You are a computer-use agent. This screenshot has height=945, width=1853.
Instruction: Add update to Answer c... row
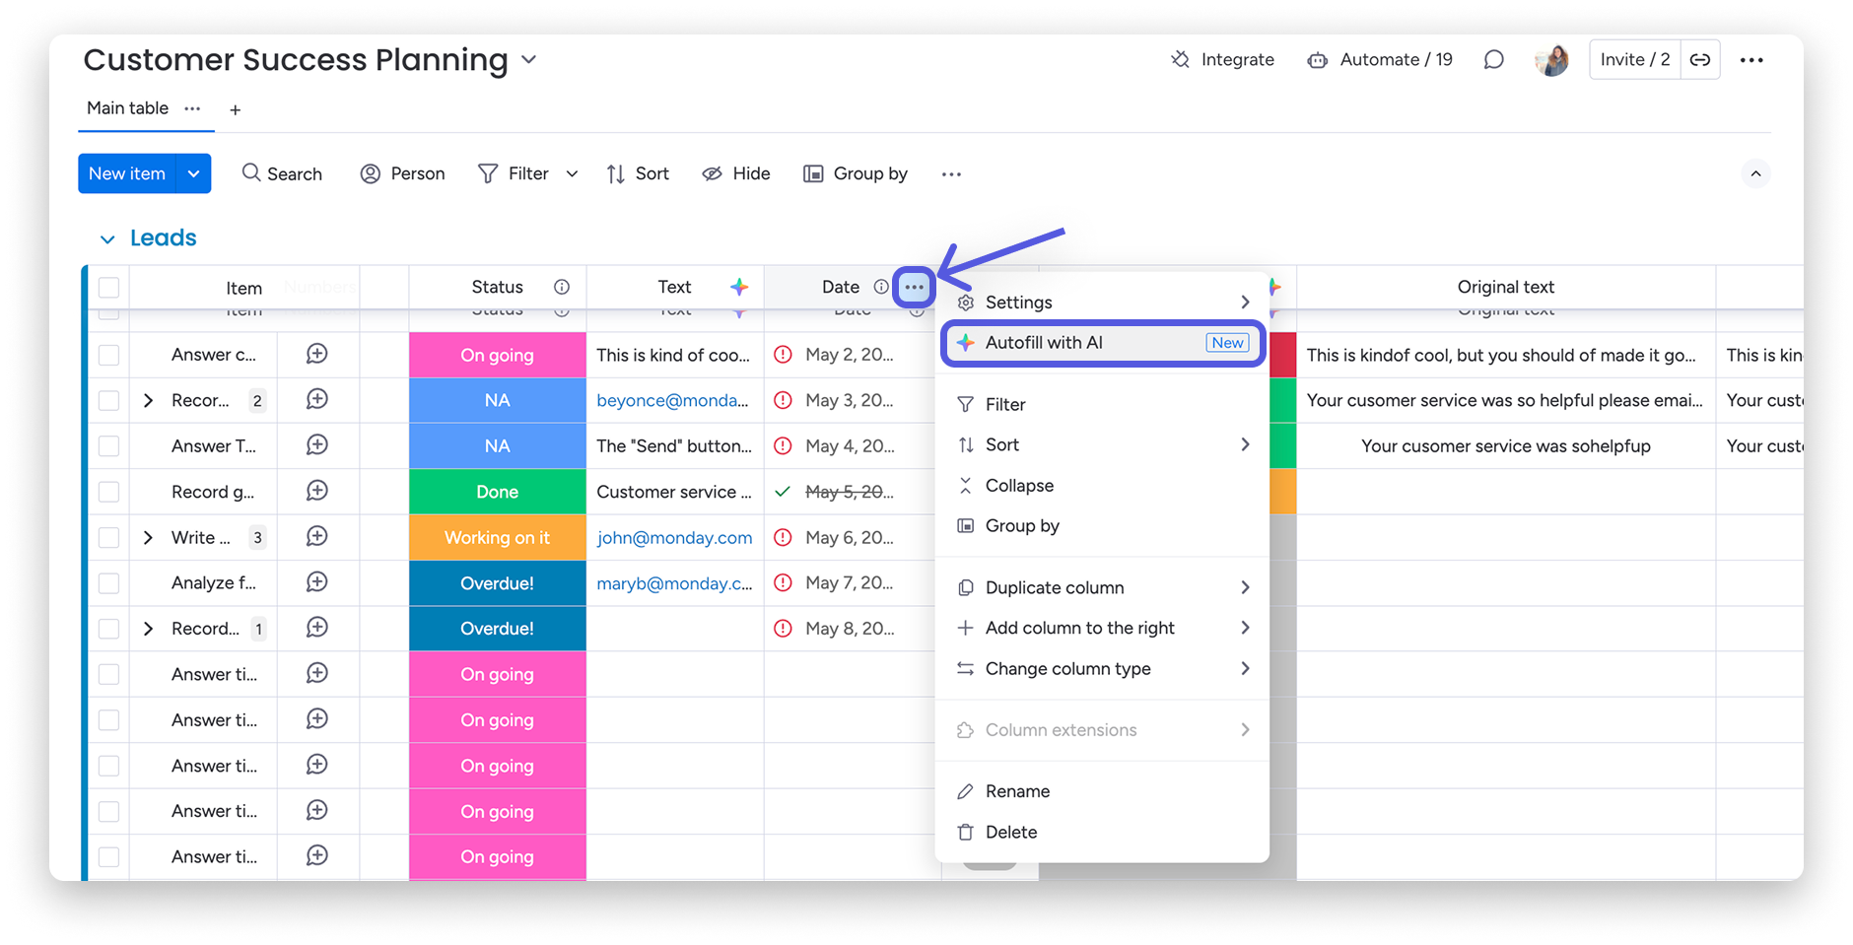pos(317,354)
